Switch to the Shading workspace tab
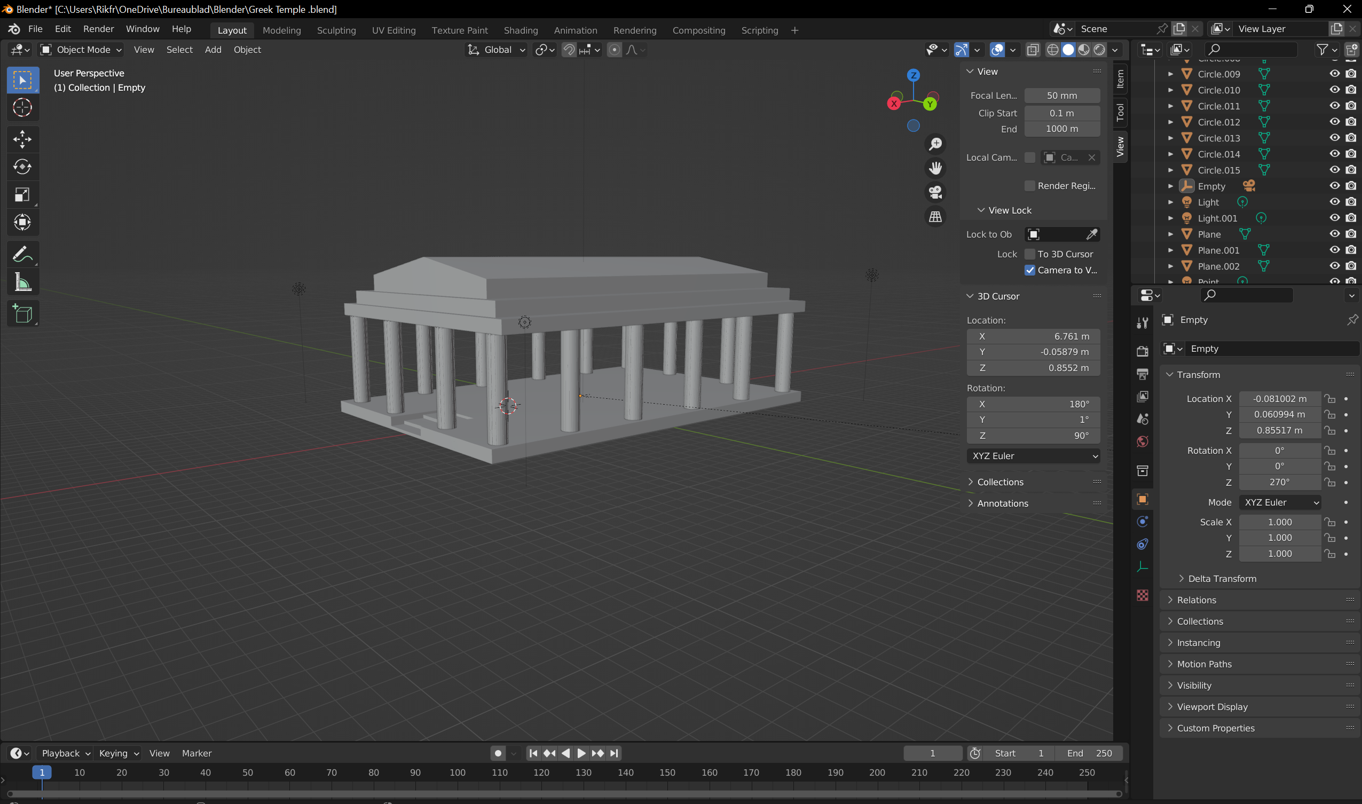Viewport: 1362px width, 804px height. [520, 30]
